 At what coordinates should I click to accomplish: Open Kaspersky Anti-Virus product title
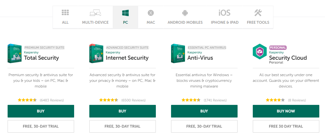(200, 58)
